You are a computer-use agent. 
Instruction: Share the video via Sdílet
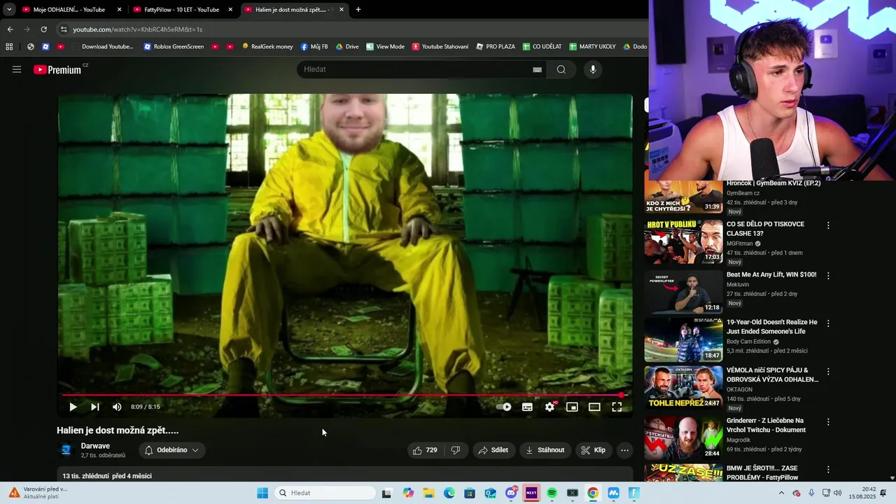493,450
